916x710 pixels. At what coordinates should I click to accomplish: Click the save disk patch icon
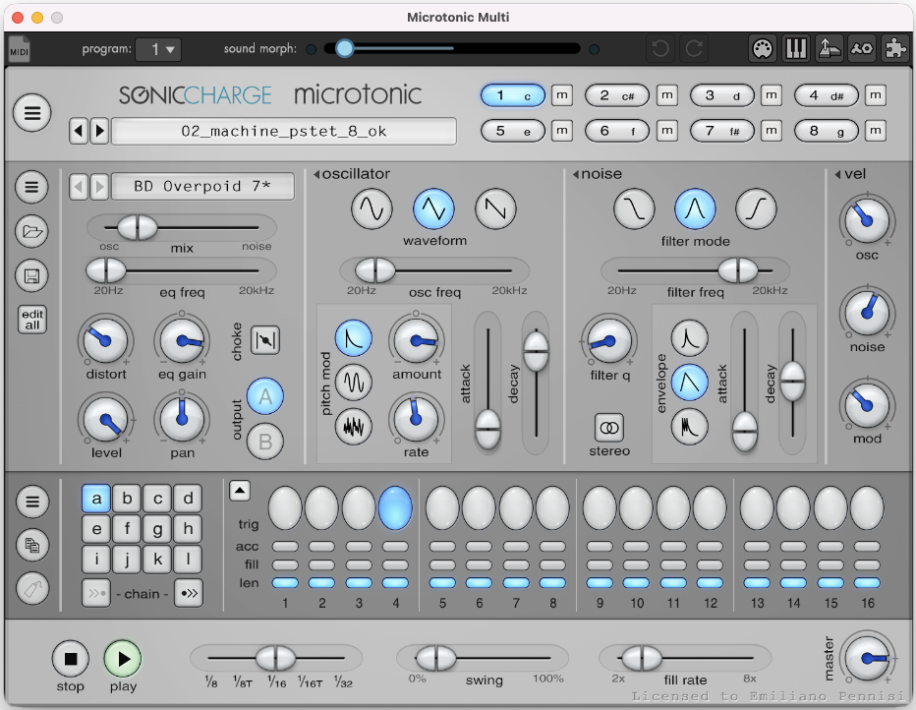pos(31,275)
